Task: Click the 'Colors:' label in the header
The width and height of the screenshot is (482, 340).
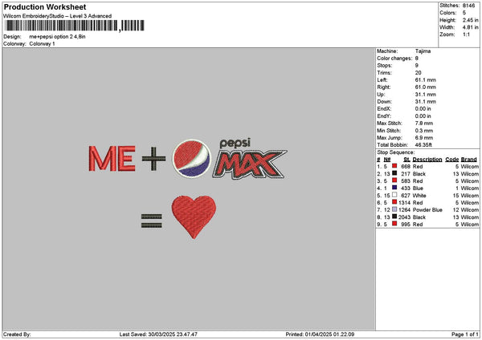Action: 448,13
